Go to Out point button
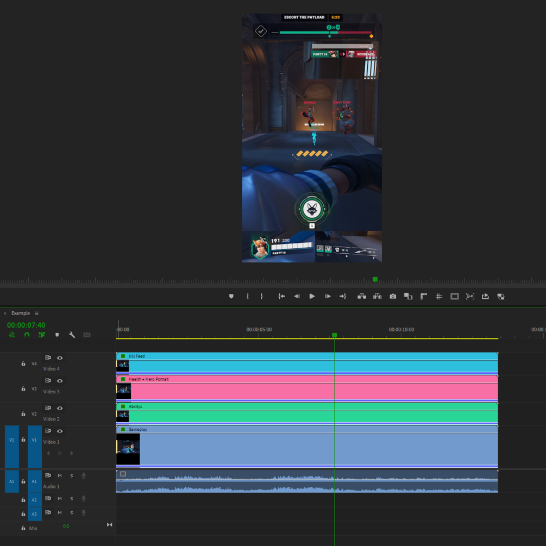Viewport: 546px width, 546px height. coord(343,296)
